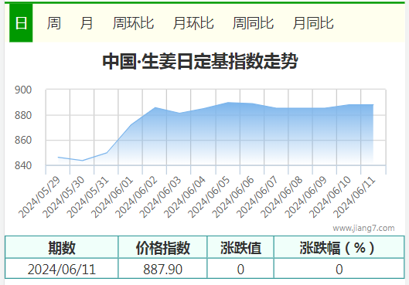Click the 2024/06/08 x-axis label

(x=281, y=197)
